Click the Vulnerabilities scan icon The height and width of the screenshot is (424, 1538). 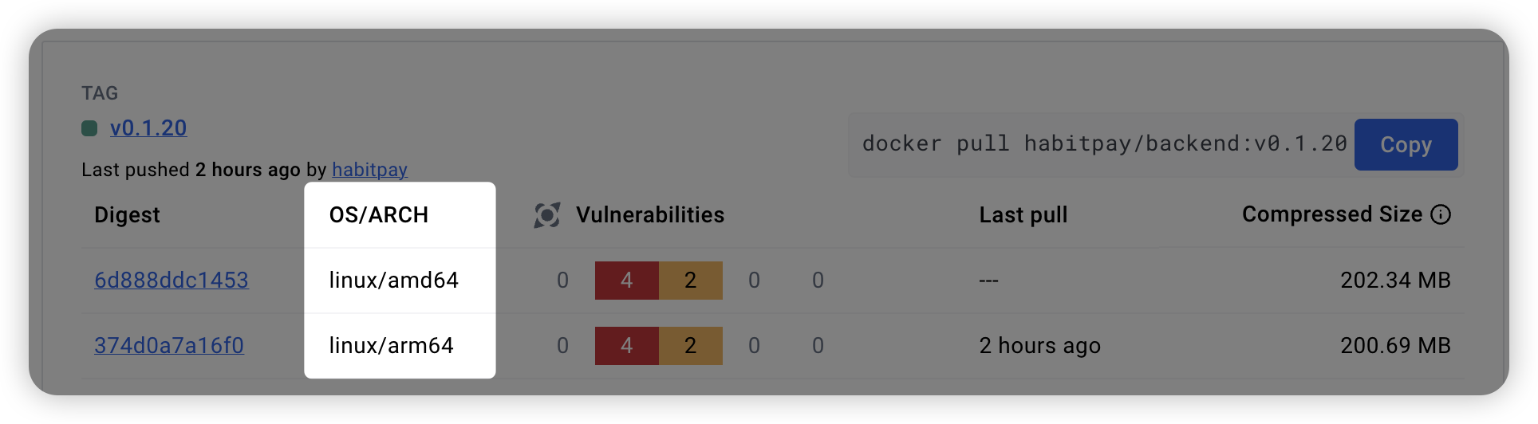546,215
